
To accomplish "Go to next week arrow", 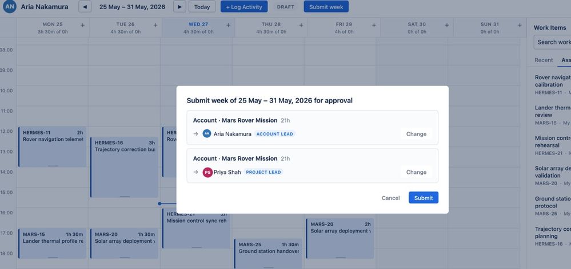I will [x=179, y=6].
